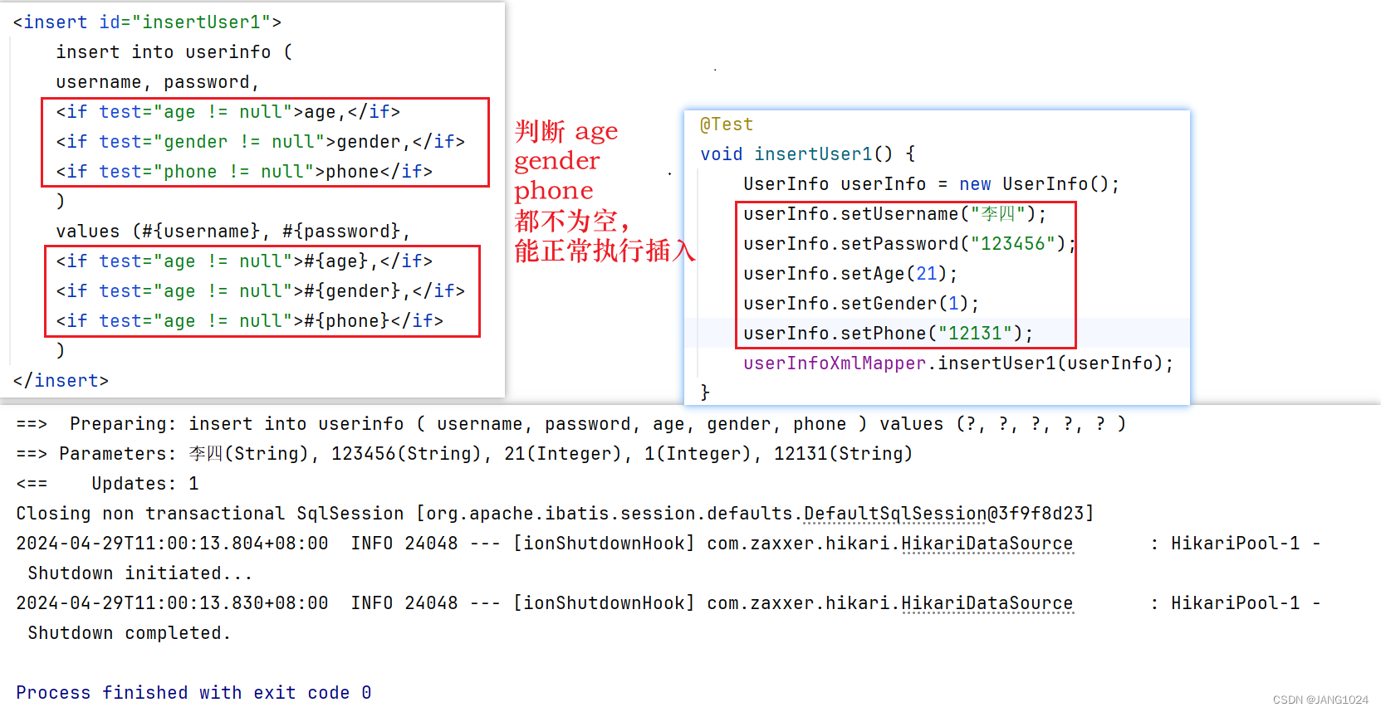Click the 'insert into userinfo (' line
Screen dimensions: 1381x712
tap(174, 52)
